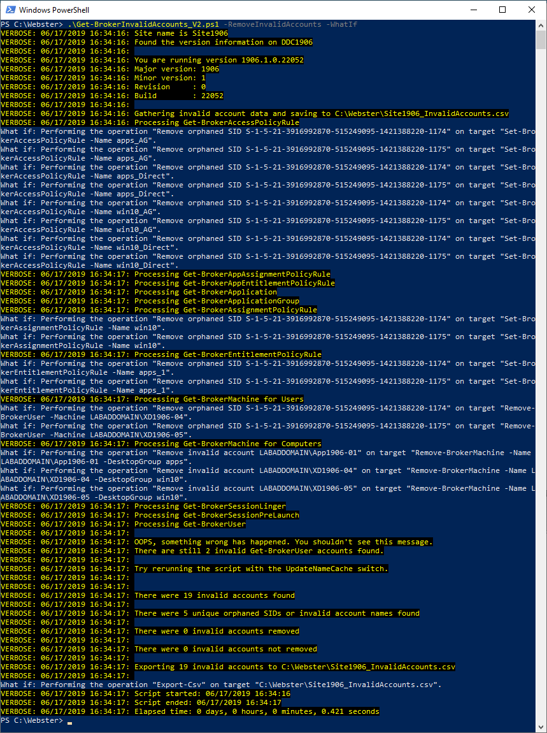
Task: Click the prompt beside the blinking cursor
Action: 32,720
